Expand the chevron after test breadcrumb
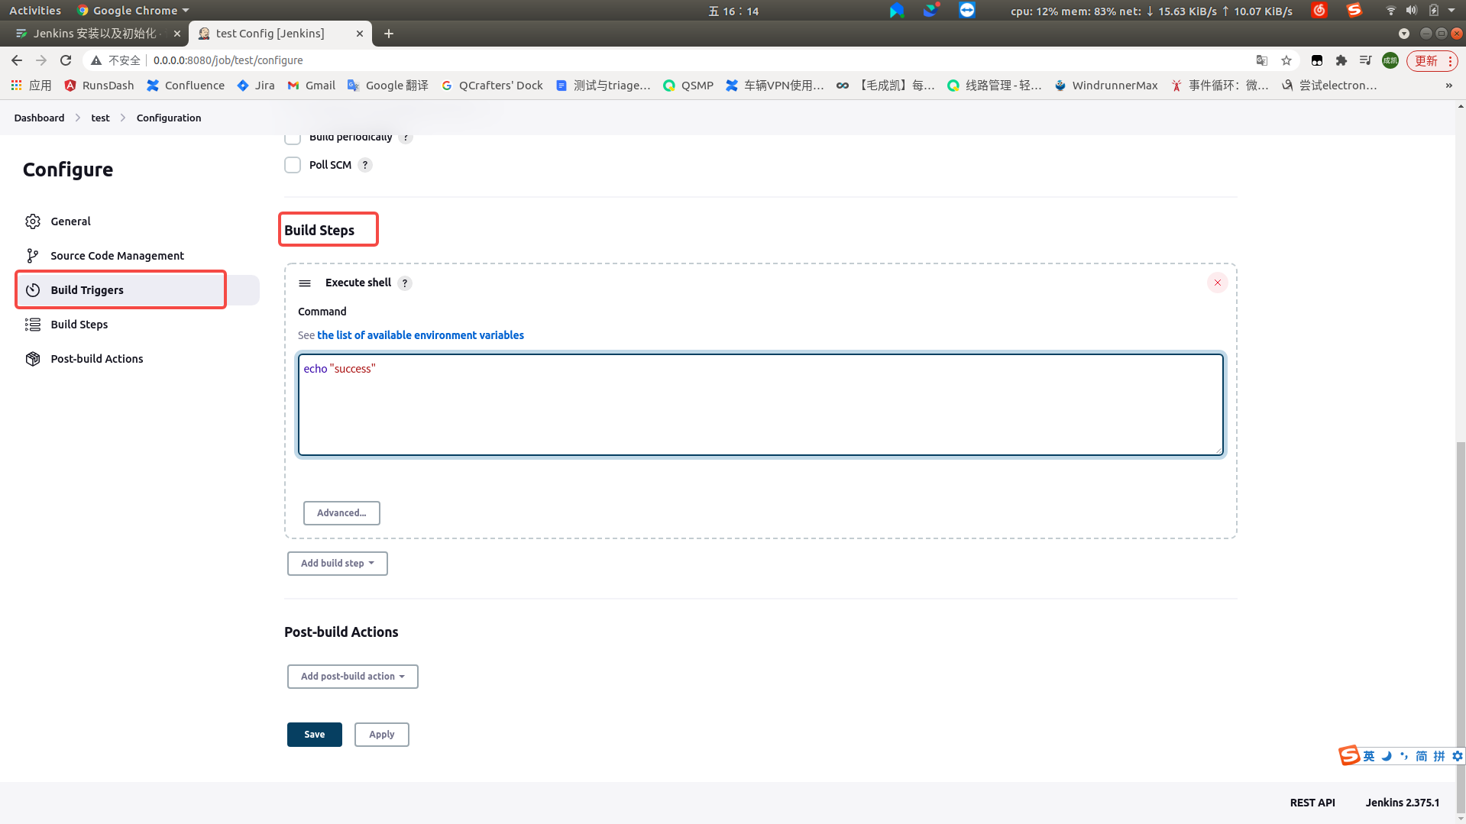The image size is (1466, 824). tap(123, 118)
